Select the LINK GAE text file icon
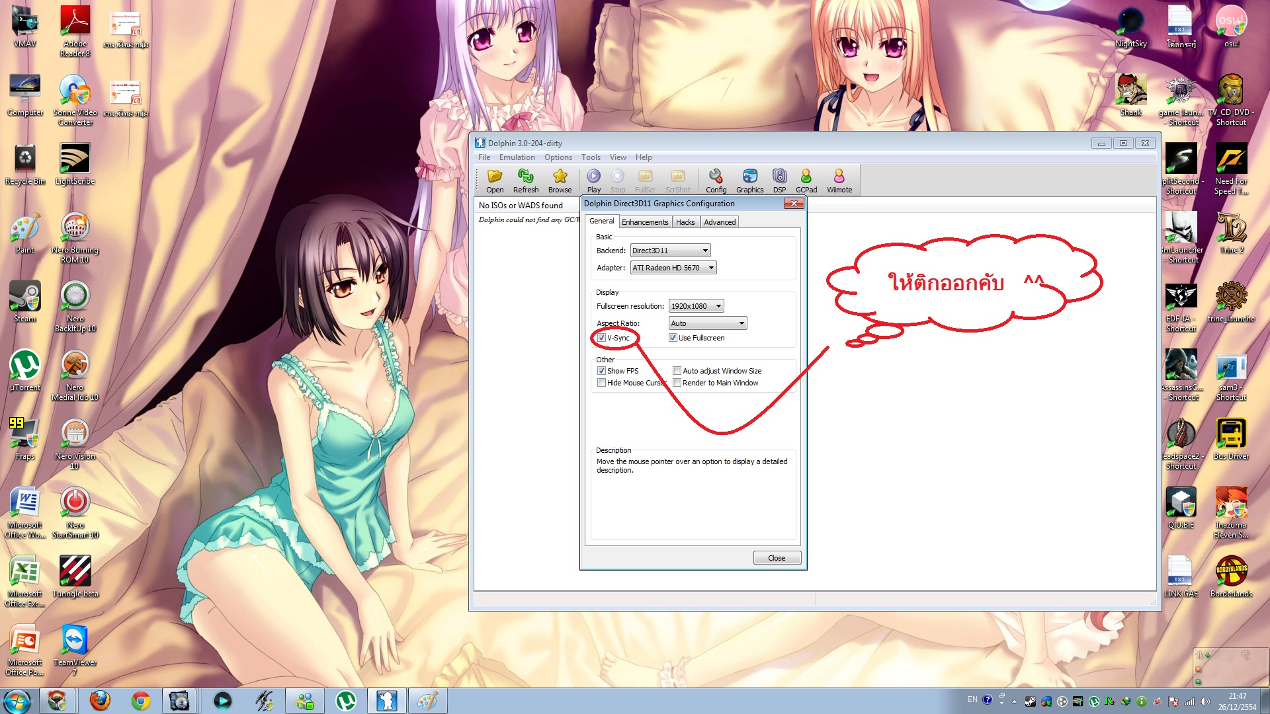 [x=1181, y=576]
